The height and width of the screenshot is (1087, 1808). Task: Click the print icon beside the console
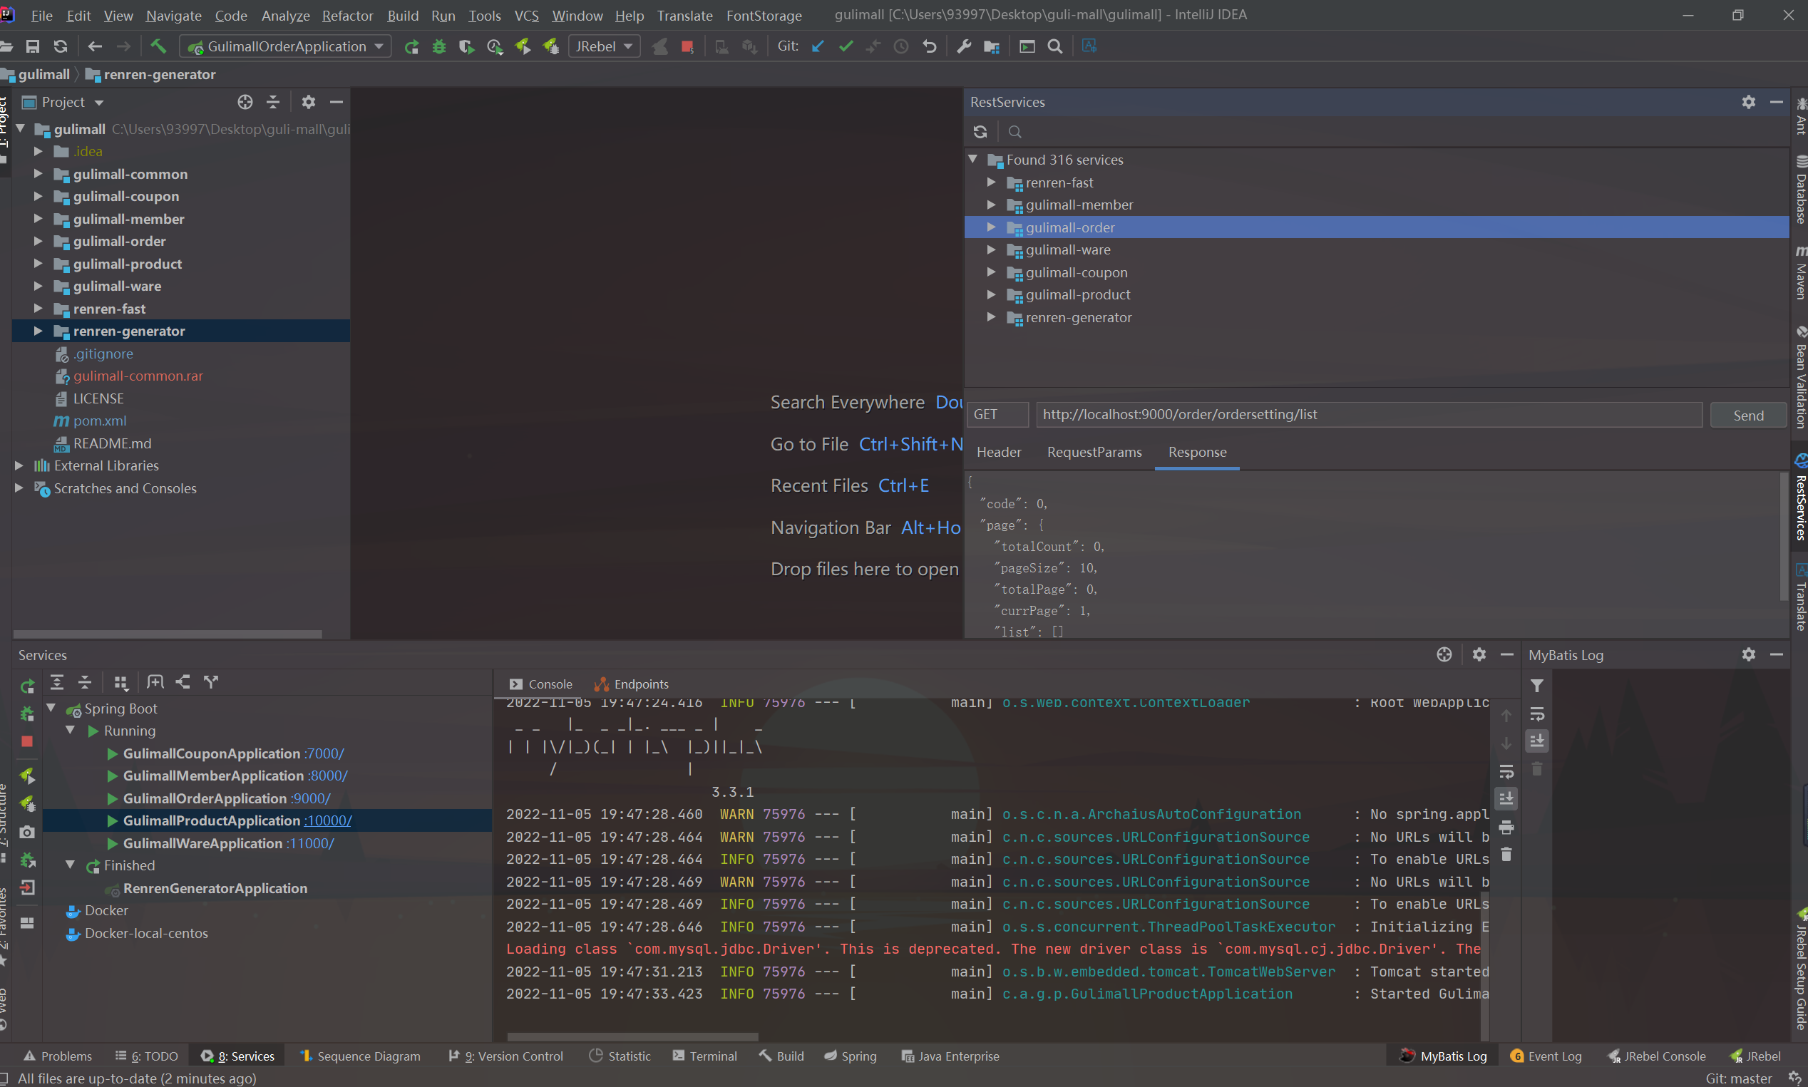(1506, 828)
